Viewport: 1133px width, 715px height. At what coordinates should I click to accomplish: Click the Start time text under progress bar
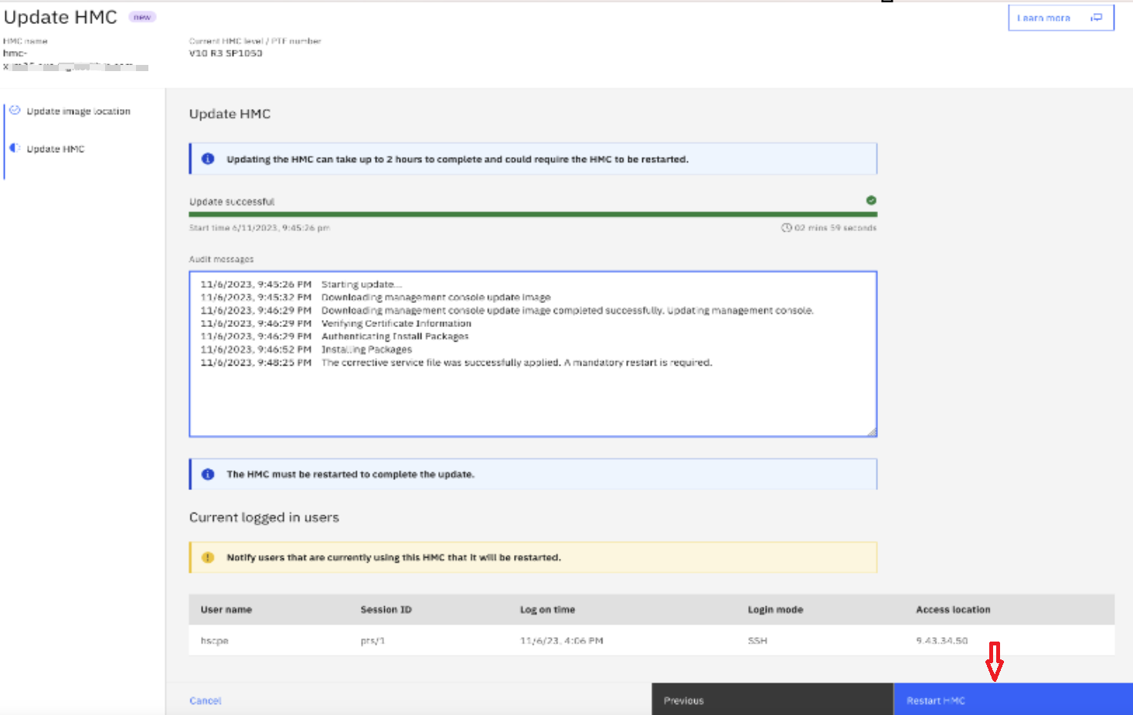260,228
